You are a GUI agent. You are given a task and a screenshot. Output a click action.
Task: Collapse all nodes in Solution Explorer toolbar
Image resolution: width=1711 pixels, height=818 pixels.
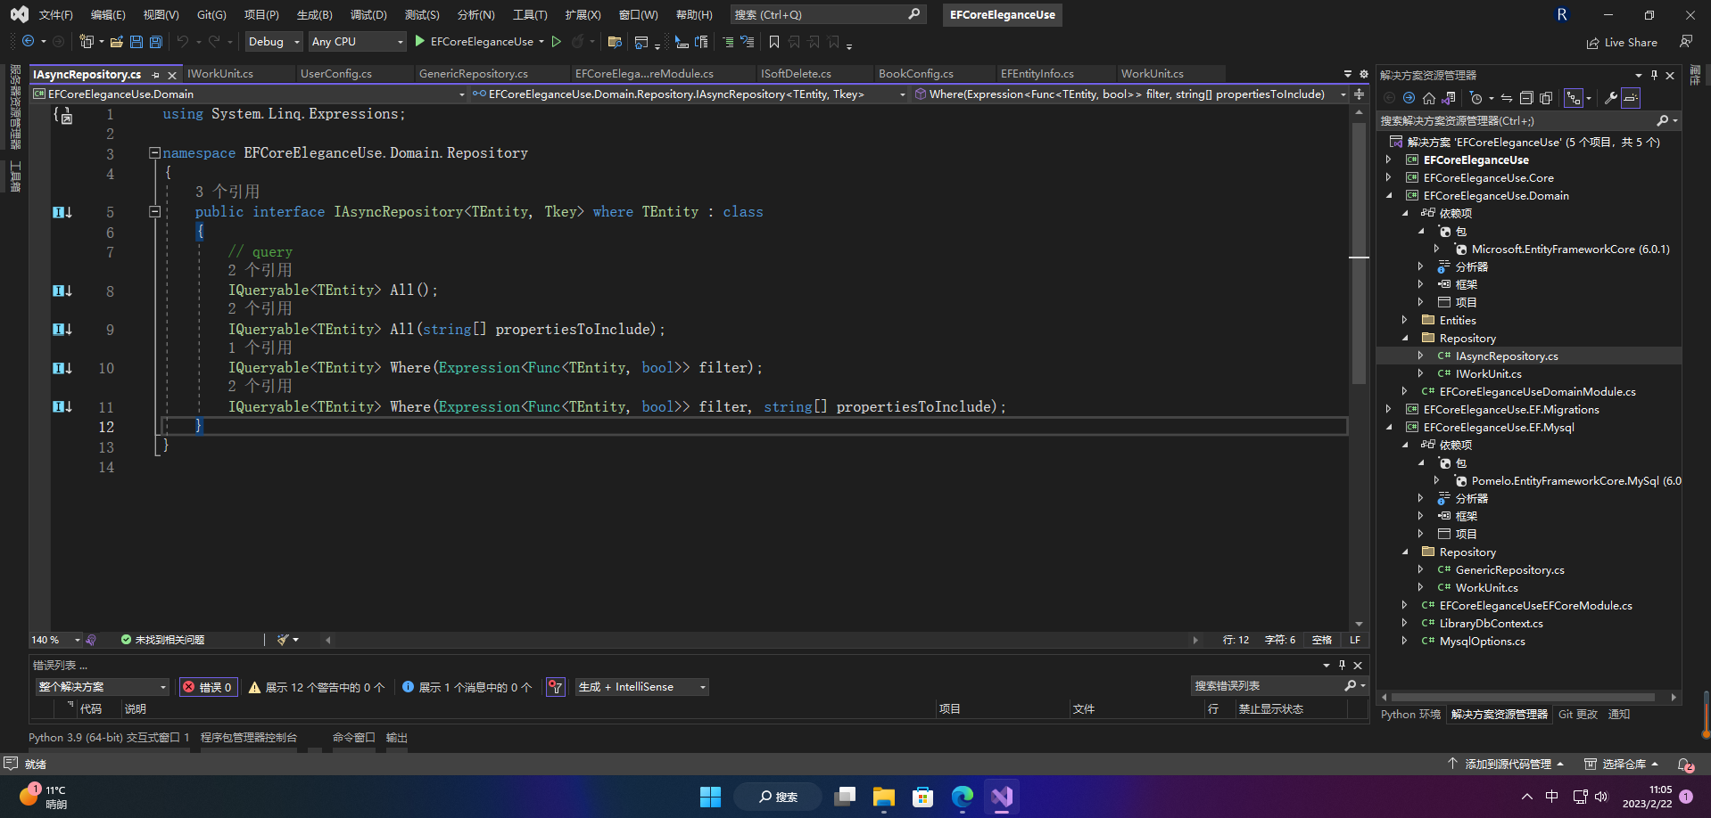[x=1526, y=98]
